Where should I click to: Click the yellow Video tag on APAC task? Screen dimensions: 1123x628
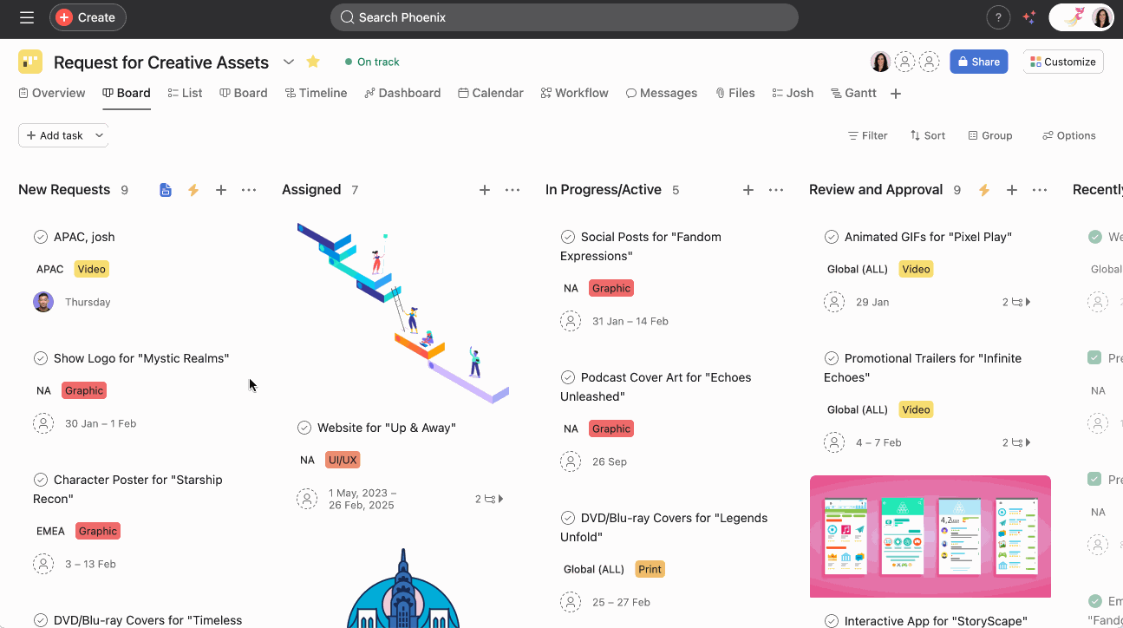click(91, 269)
